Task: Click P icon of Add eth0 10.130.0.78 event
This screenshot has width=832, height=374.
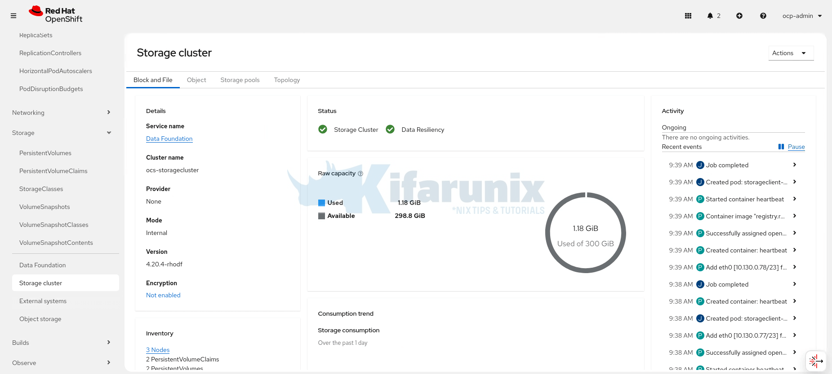Action: point(700,267)
